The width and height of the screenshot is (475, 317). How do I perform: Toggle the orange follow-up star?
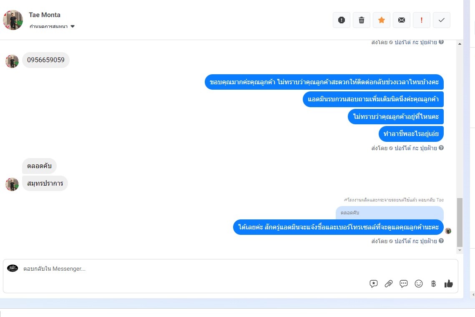(382, 20)
